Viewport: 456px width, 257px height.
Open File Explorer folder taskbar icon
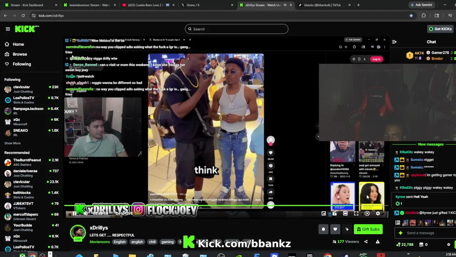pyautogui.click(x=132, y=255)
